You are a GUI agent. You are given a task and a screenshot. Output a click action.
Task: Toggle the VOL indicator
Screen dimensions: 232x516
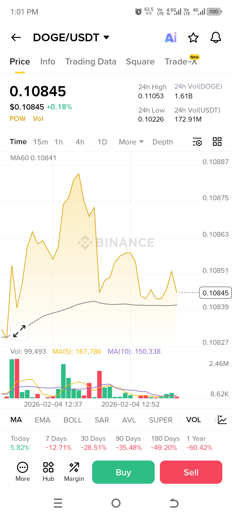pyautogui.click(x=193, y=420)
